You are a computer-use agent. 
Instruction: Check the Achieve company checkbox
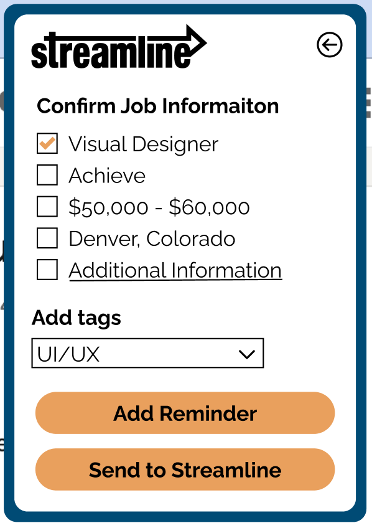click(x=47, y=175)
